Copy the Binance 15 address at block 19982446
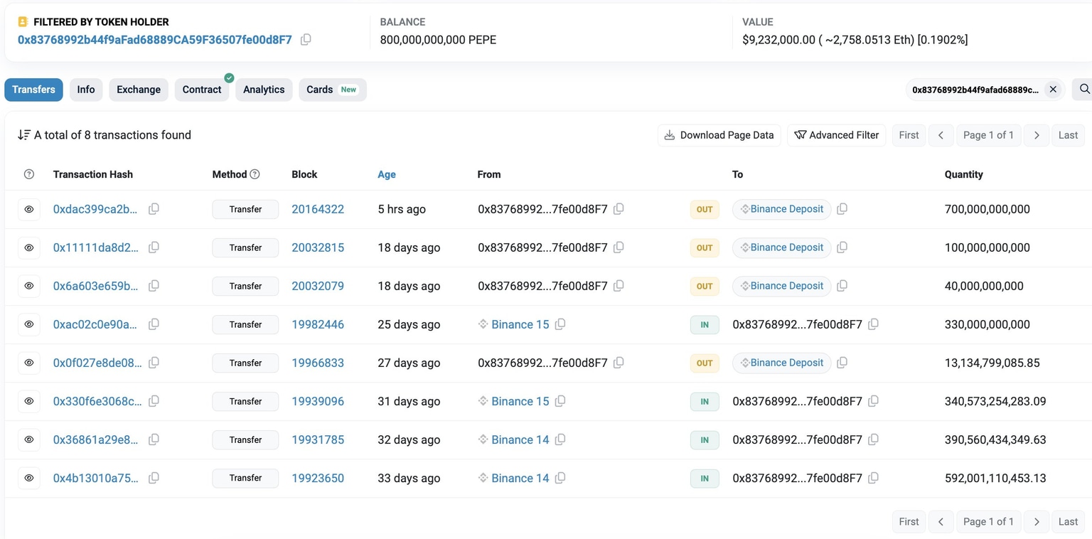Image resolution: width=1092 pixels, height=539 pixels. point(560,324)
